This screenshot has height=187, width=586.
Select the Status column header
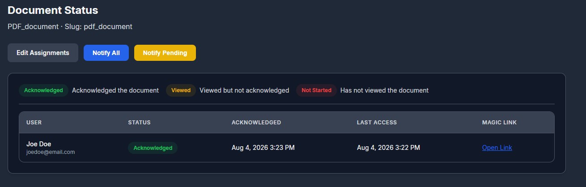139,123
